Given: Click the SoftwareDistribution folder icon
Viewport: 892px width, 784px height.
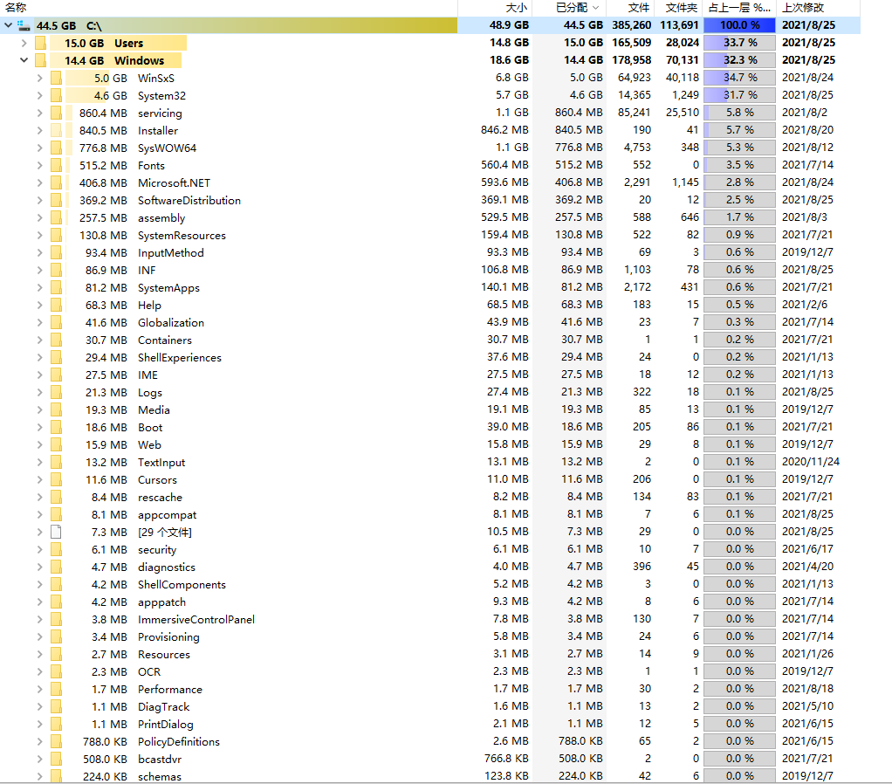Looking at the screenshot, I should pos(56,200).
